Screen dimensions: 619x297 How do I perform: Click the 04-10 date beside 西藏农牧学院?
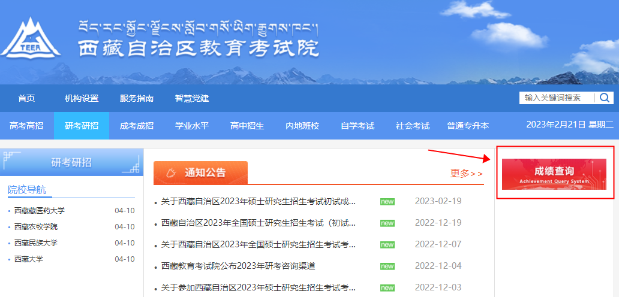(x=125, y=227)
